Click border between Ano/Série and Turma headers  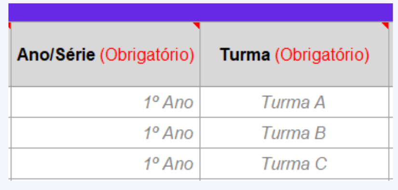(x=200, y=54)
